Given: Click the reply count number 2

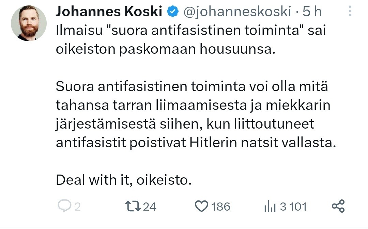Looking at the screenshot, I should (78, 207).
